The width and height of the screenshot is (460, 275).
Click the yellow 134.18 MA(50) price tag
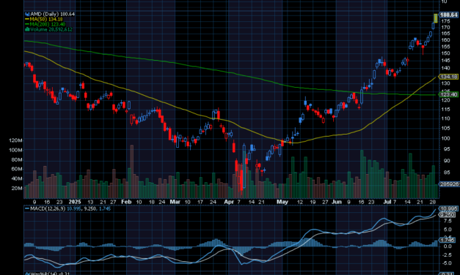tap(448, 77)
